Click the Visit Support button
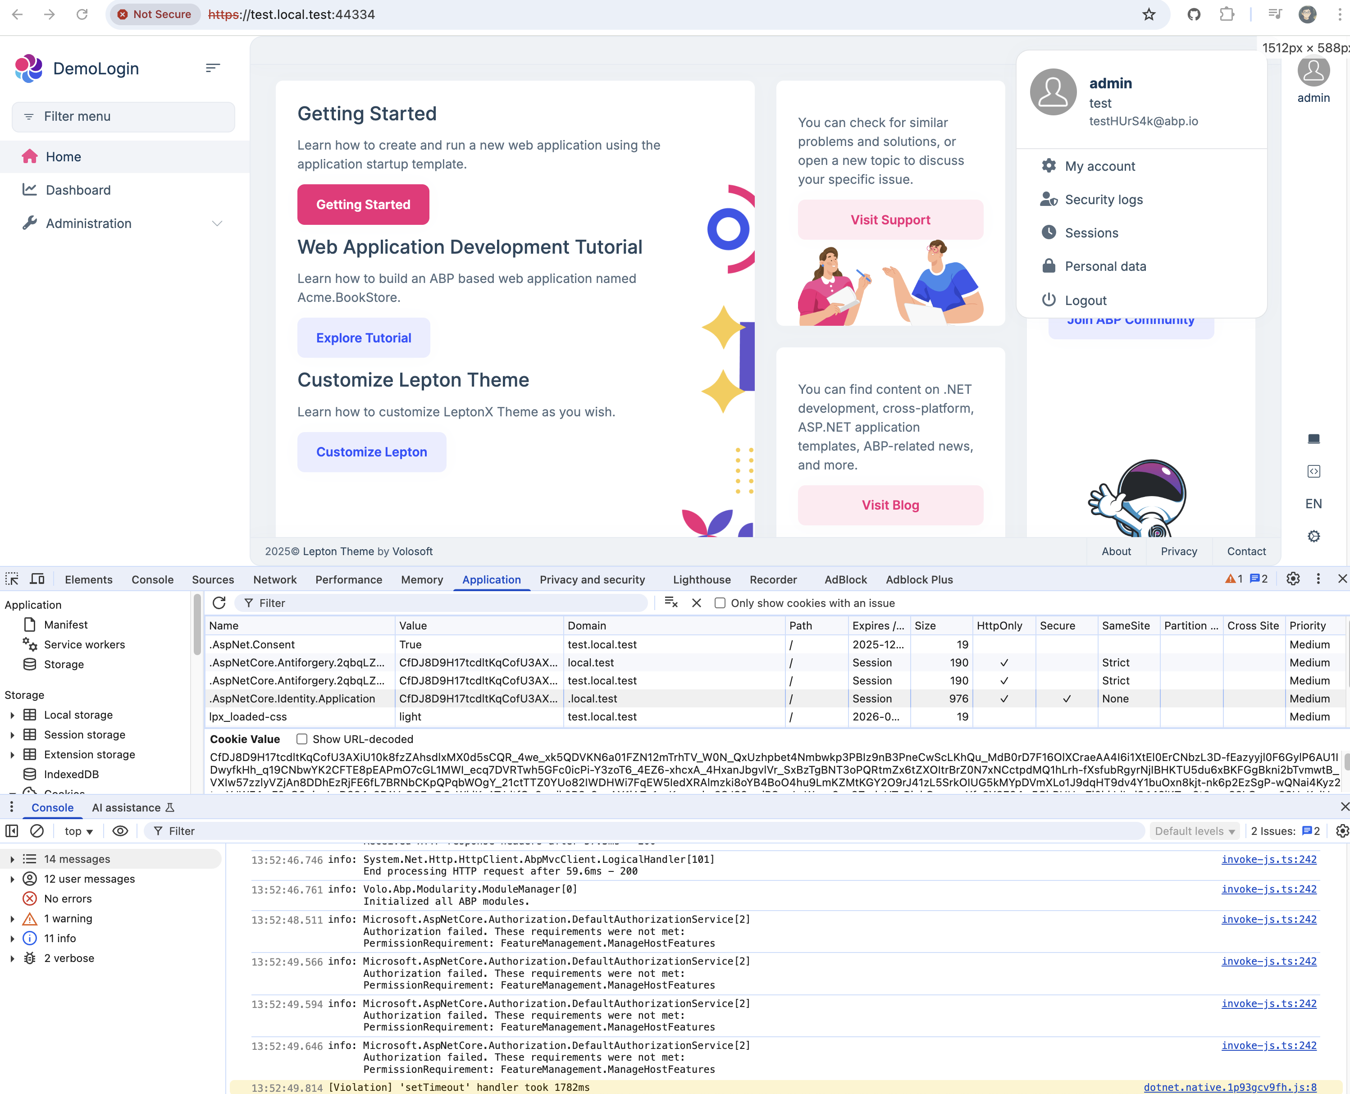The width and height of the screenshot is (1350, 1094). tap(890, 220)
